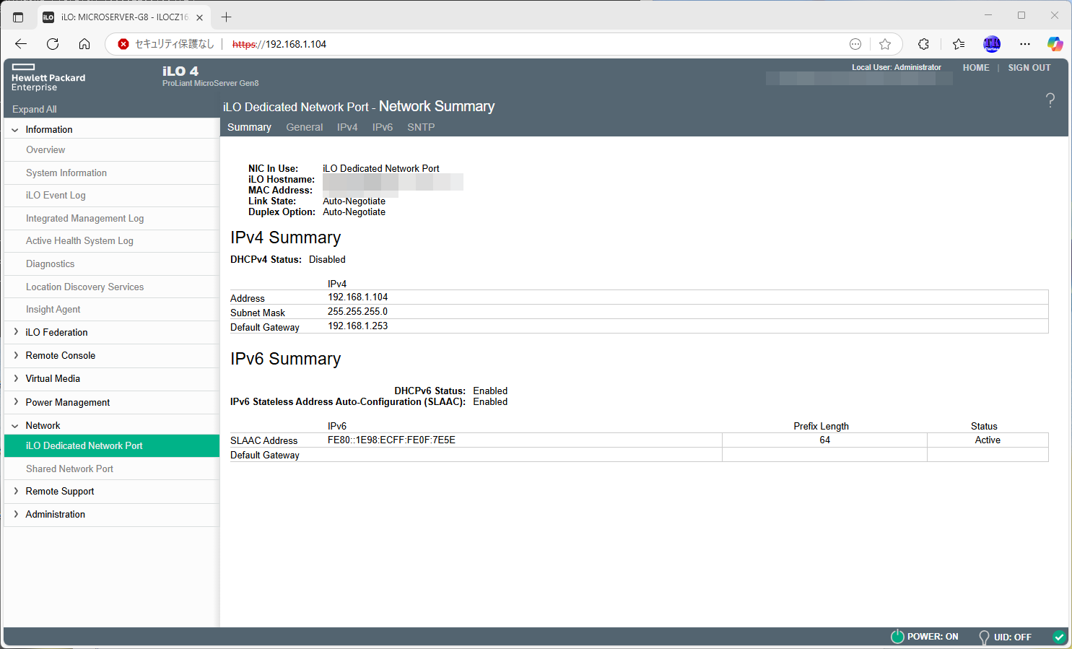Screen dimensions: 1072x649
Task: Toggle the UID: OFF indicator light
Action: [x=983, y=637]
